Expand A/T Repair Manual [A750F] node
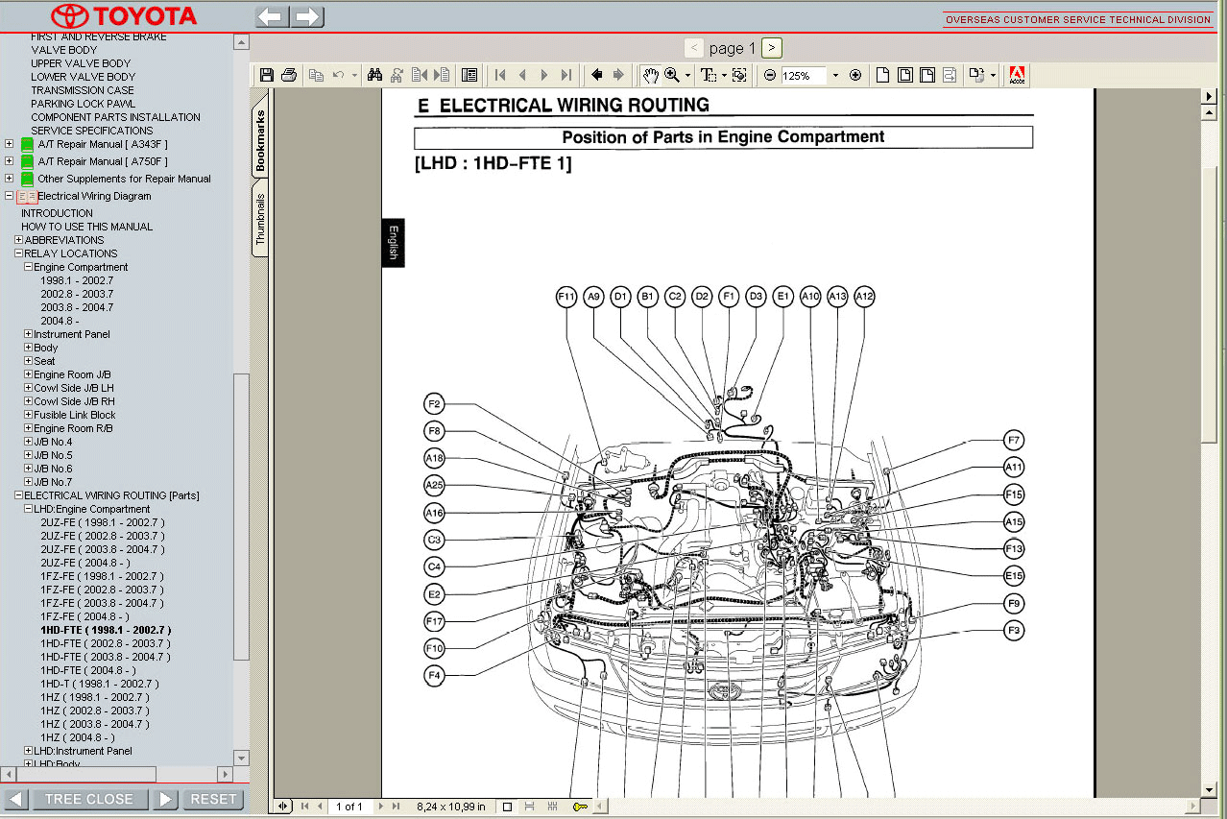 [x=9, y=161]
